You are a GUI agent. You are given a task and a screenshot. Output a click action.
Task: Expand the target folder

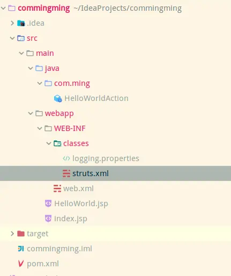(12, 234)
